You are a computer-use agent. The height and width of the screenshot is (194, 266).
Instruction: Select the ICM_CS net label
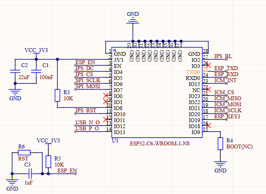[224, 92]
